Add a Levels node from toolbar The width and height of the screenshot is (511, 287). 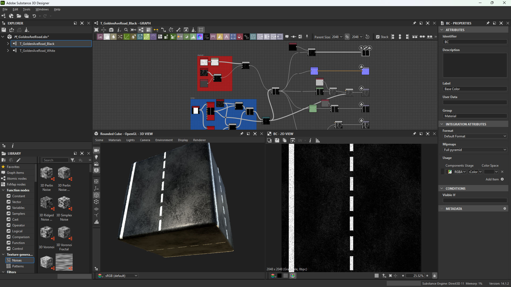point(193,37)
